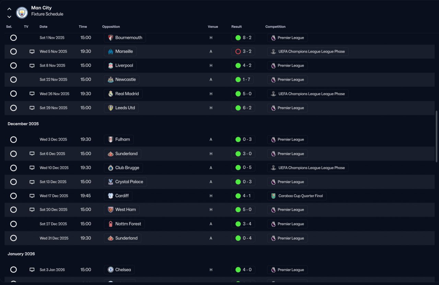Viewport: 439px width, 285px height.
Task: Collapse the December 2025 section header
Action: pyautogui.click(x=23, y=124)
